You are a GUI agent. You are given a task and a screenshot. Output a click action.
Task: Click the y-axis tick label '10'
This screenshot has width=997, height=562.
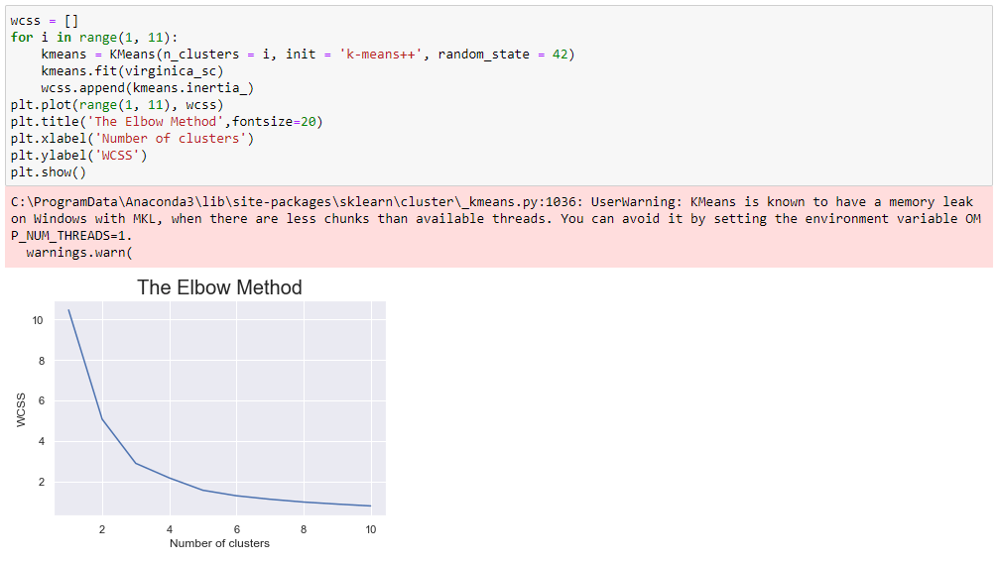[38, 320]
